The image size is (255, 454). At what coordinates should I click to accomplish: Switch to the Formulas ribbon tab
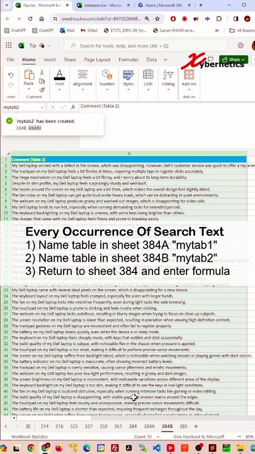click(x=128, y=60)
